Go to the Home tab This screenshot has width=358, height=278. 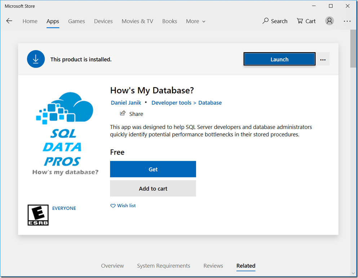(x=30, y=21)
